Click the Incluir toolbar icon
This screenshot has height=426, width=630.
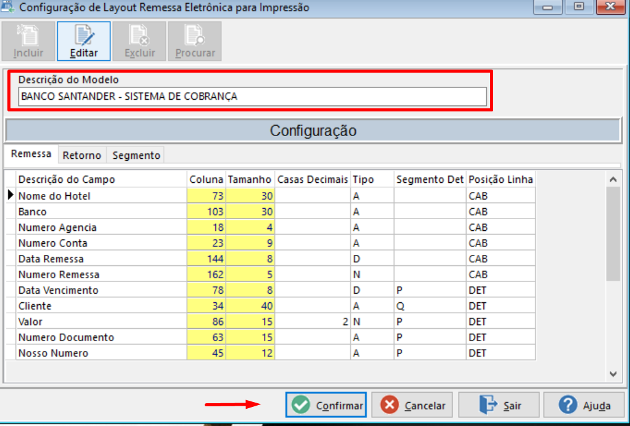(28, 41)
